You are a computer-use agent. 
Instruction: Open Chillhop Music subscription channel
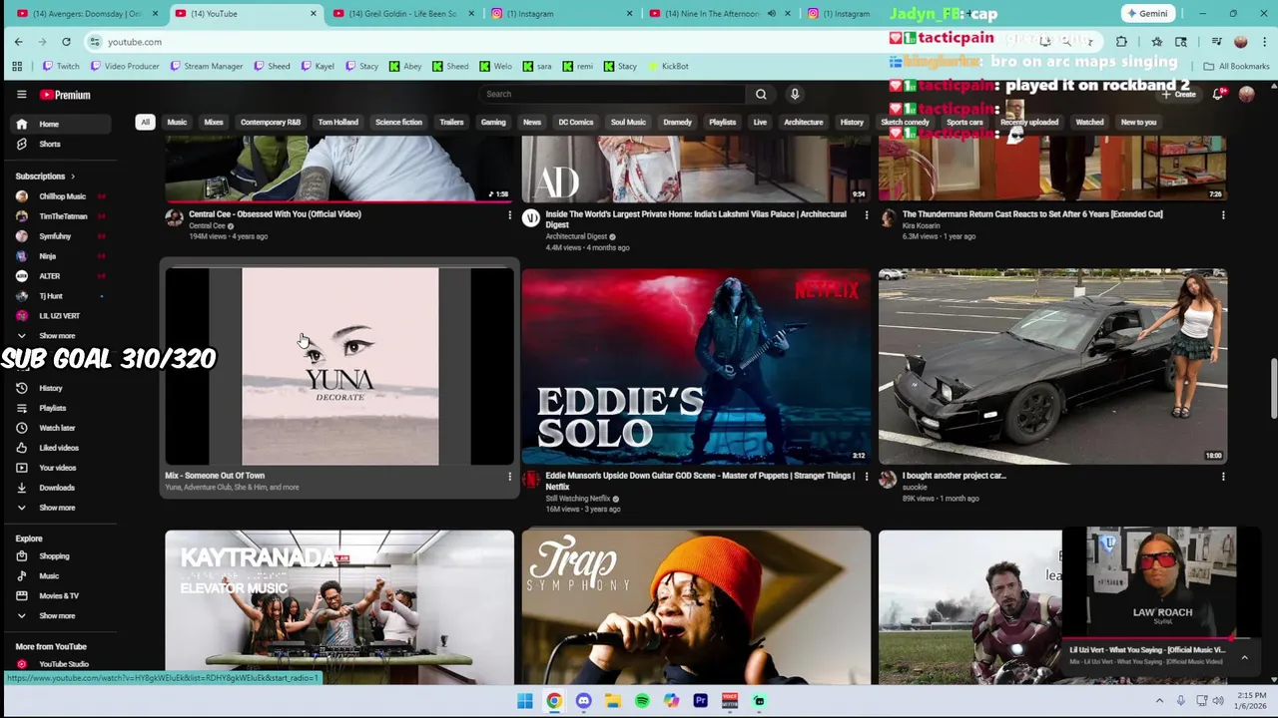[x=60, y=196]
